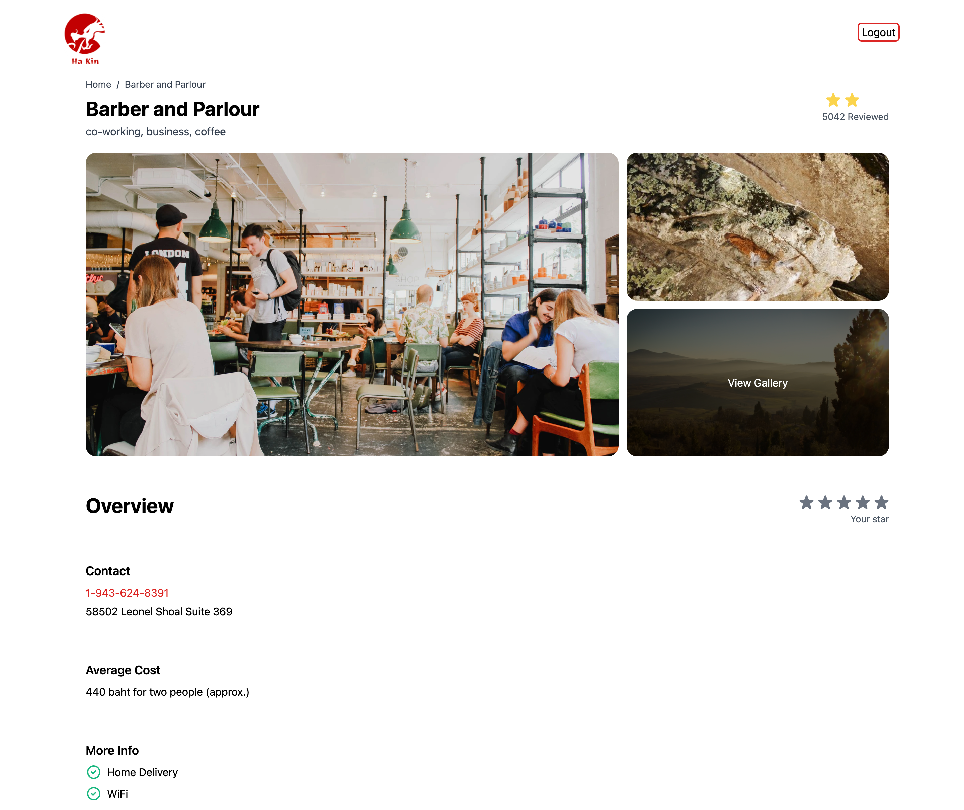Click the second yellow review star
Viewport: 964px width, 810px height.
(x=852, y=100)
